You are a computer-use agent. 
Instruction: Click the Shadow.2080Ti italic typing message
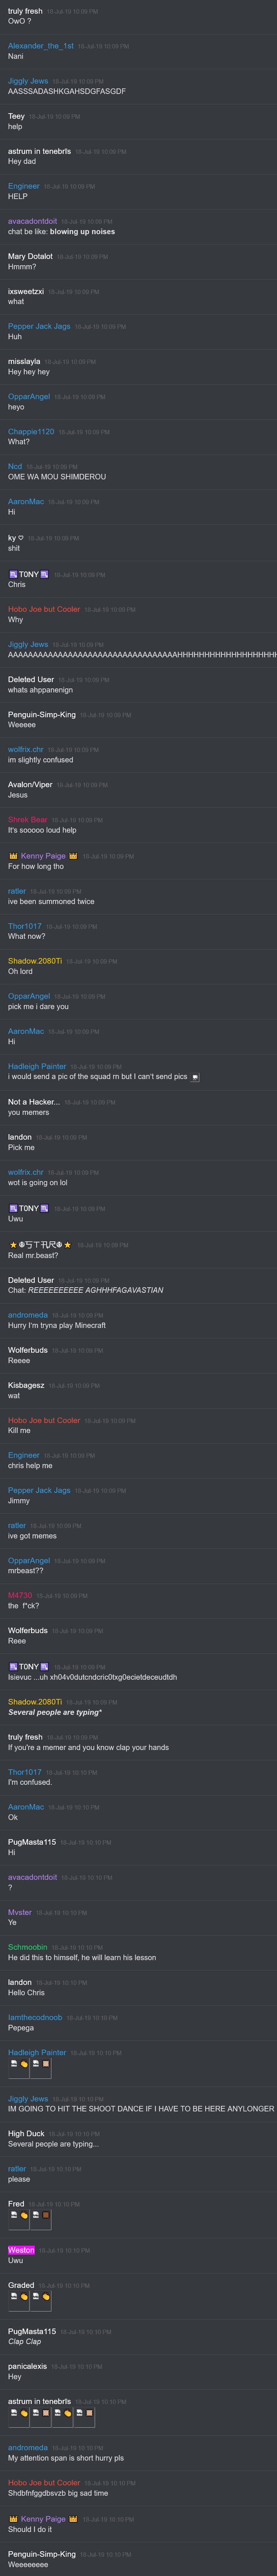click(x=55, y=1712)
